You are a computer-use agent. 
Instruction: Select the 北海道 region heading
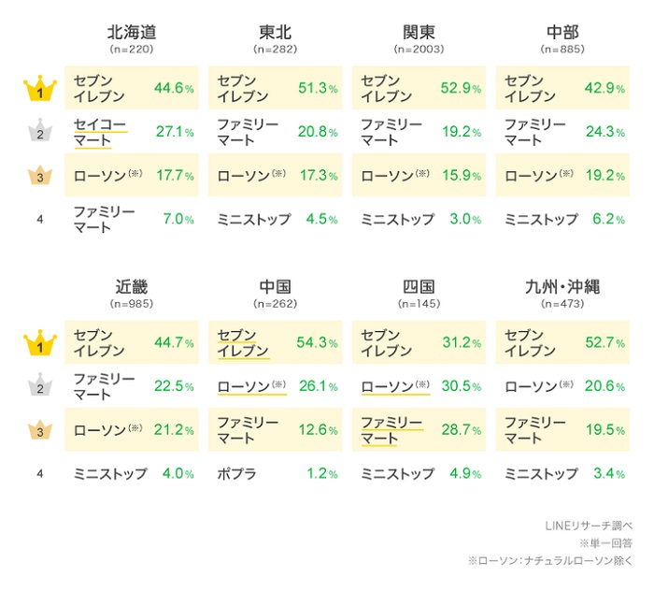coord(131,32)
